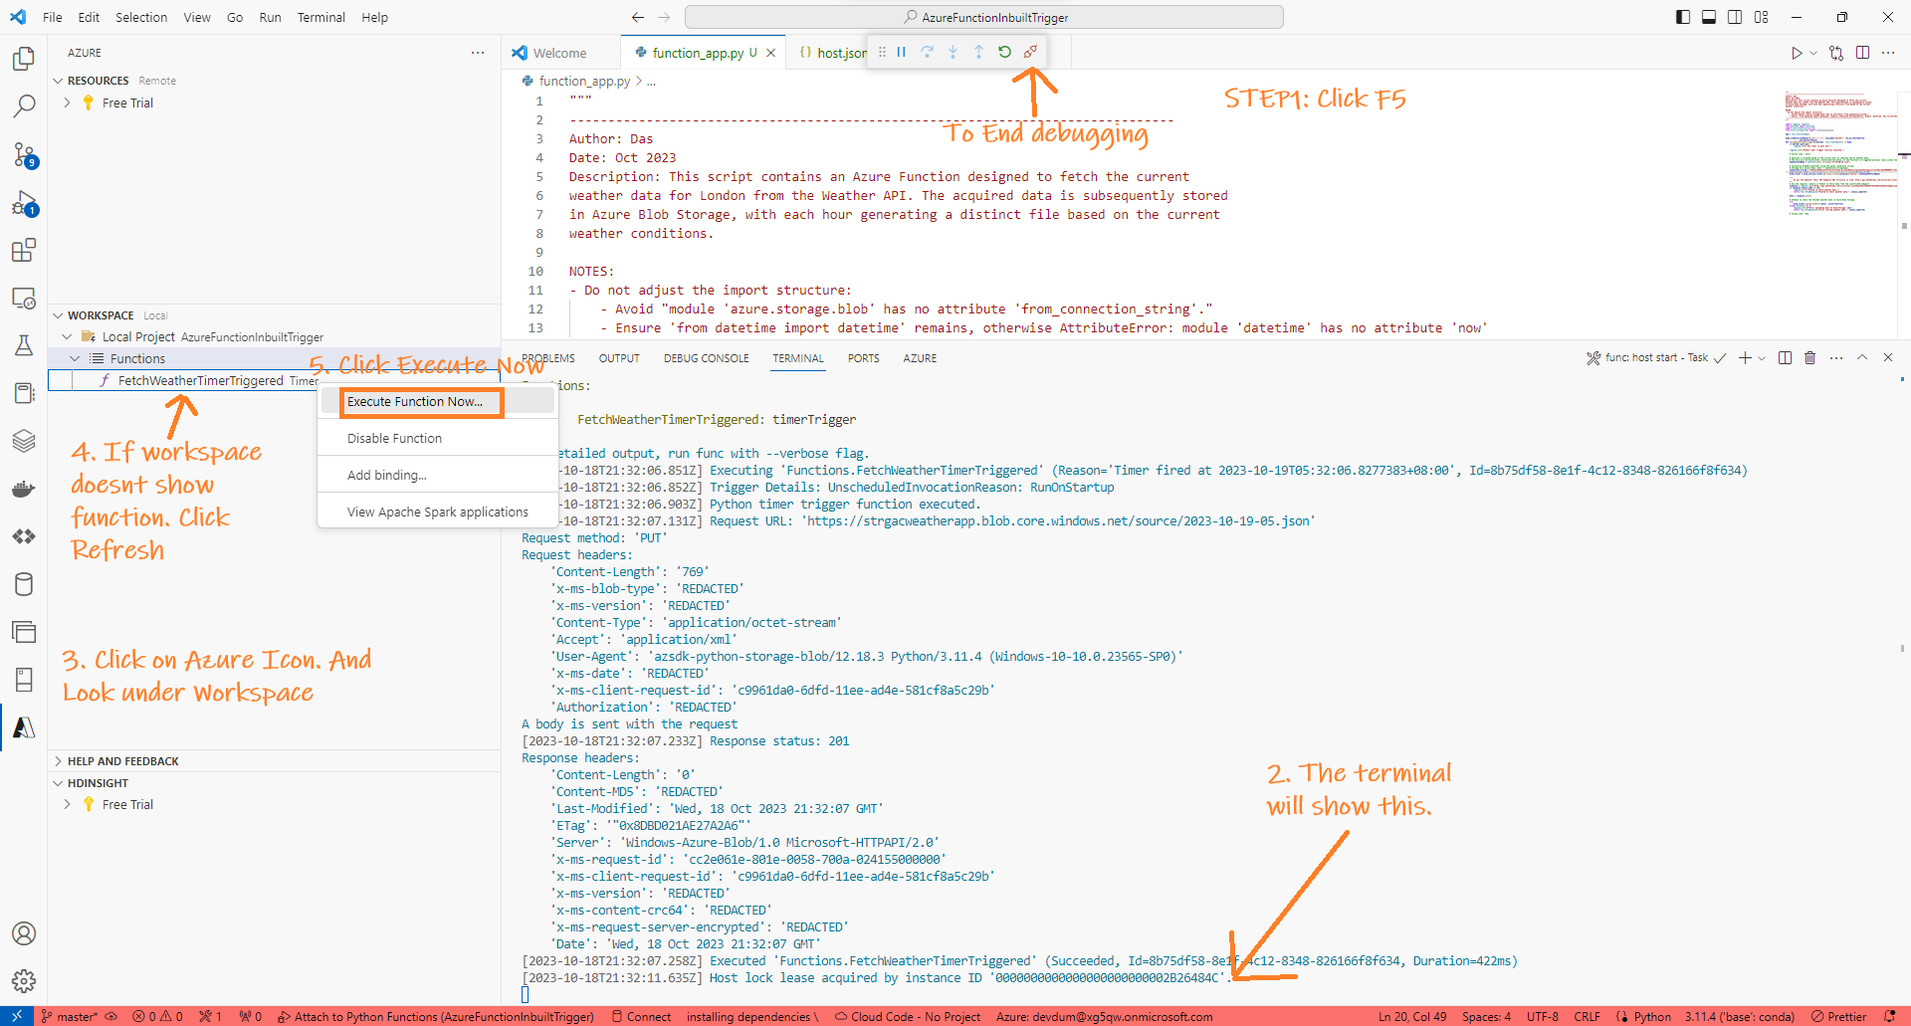This screenshot has width=1911, height=1026.
Task: Choose Add binding from context menu
Action: tap(437, 475)
